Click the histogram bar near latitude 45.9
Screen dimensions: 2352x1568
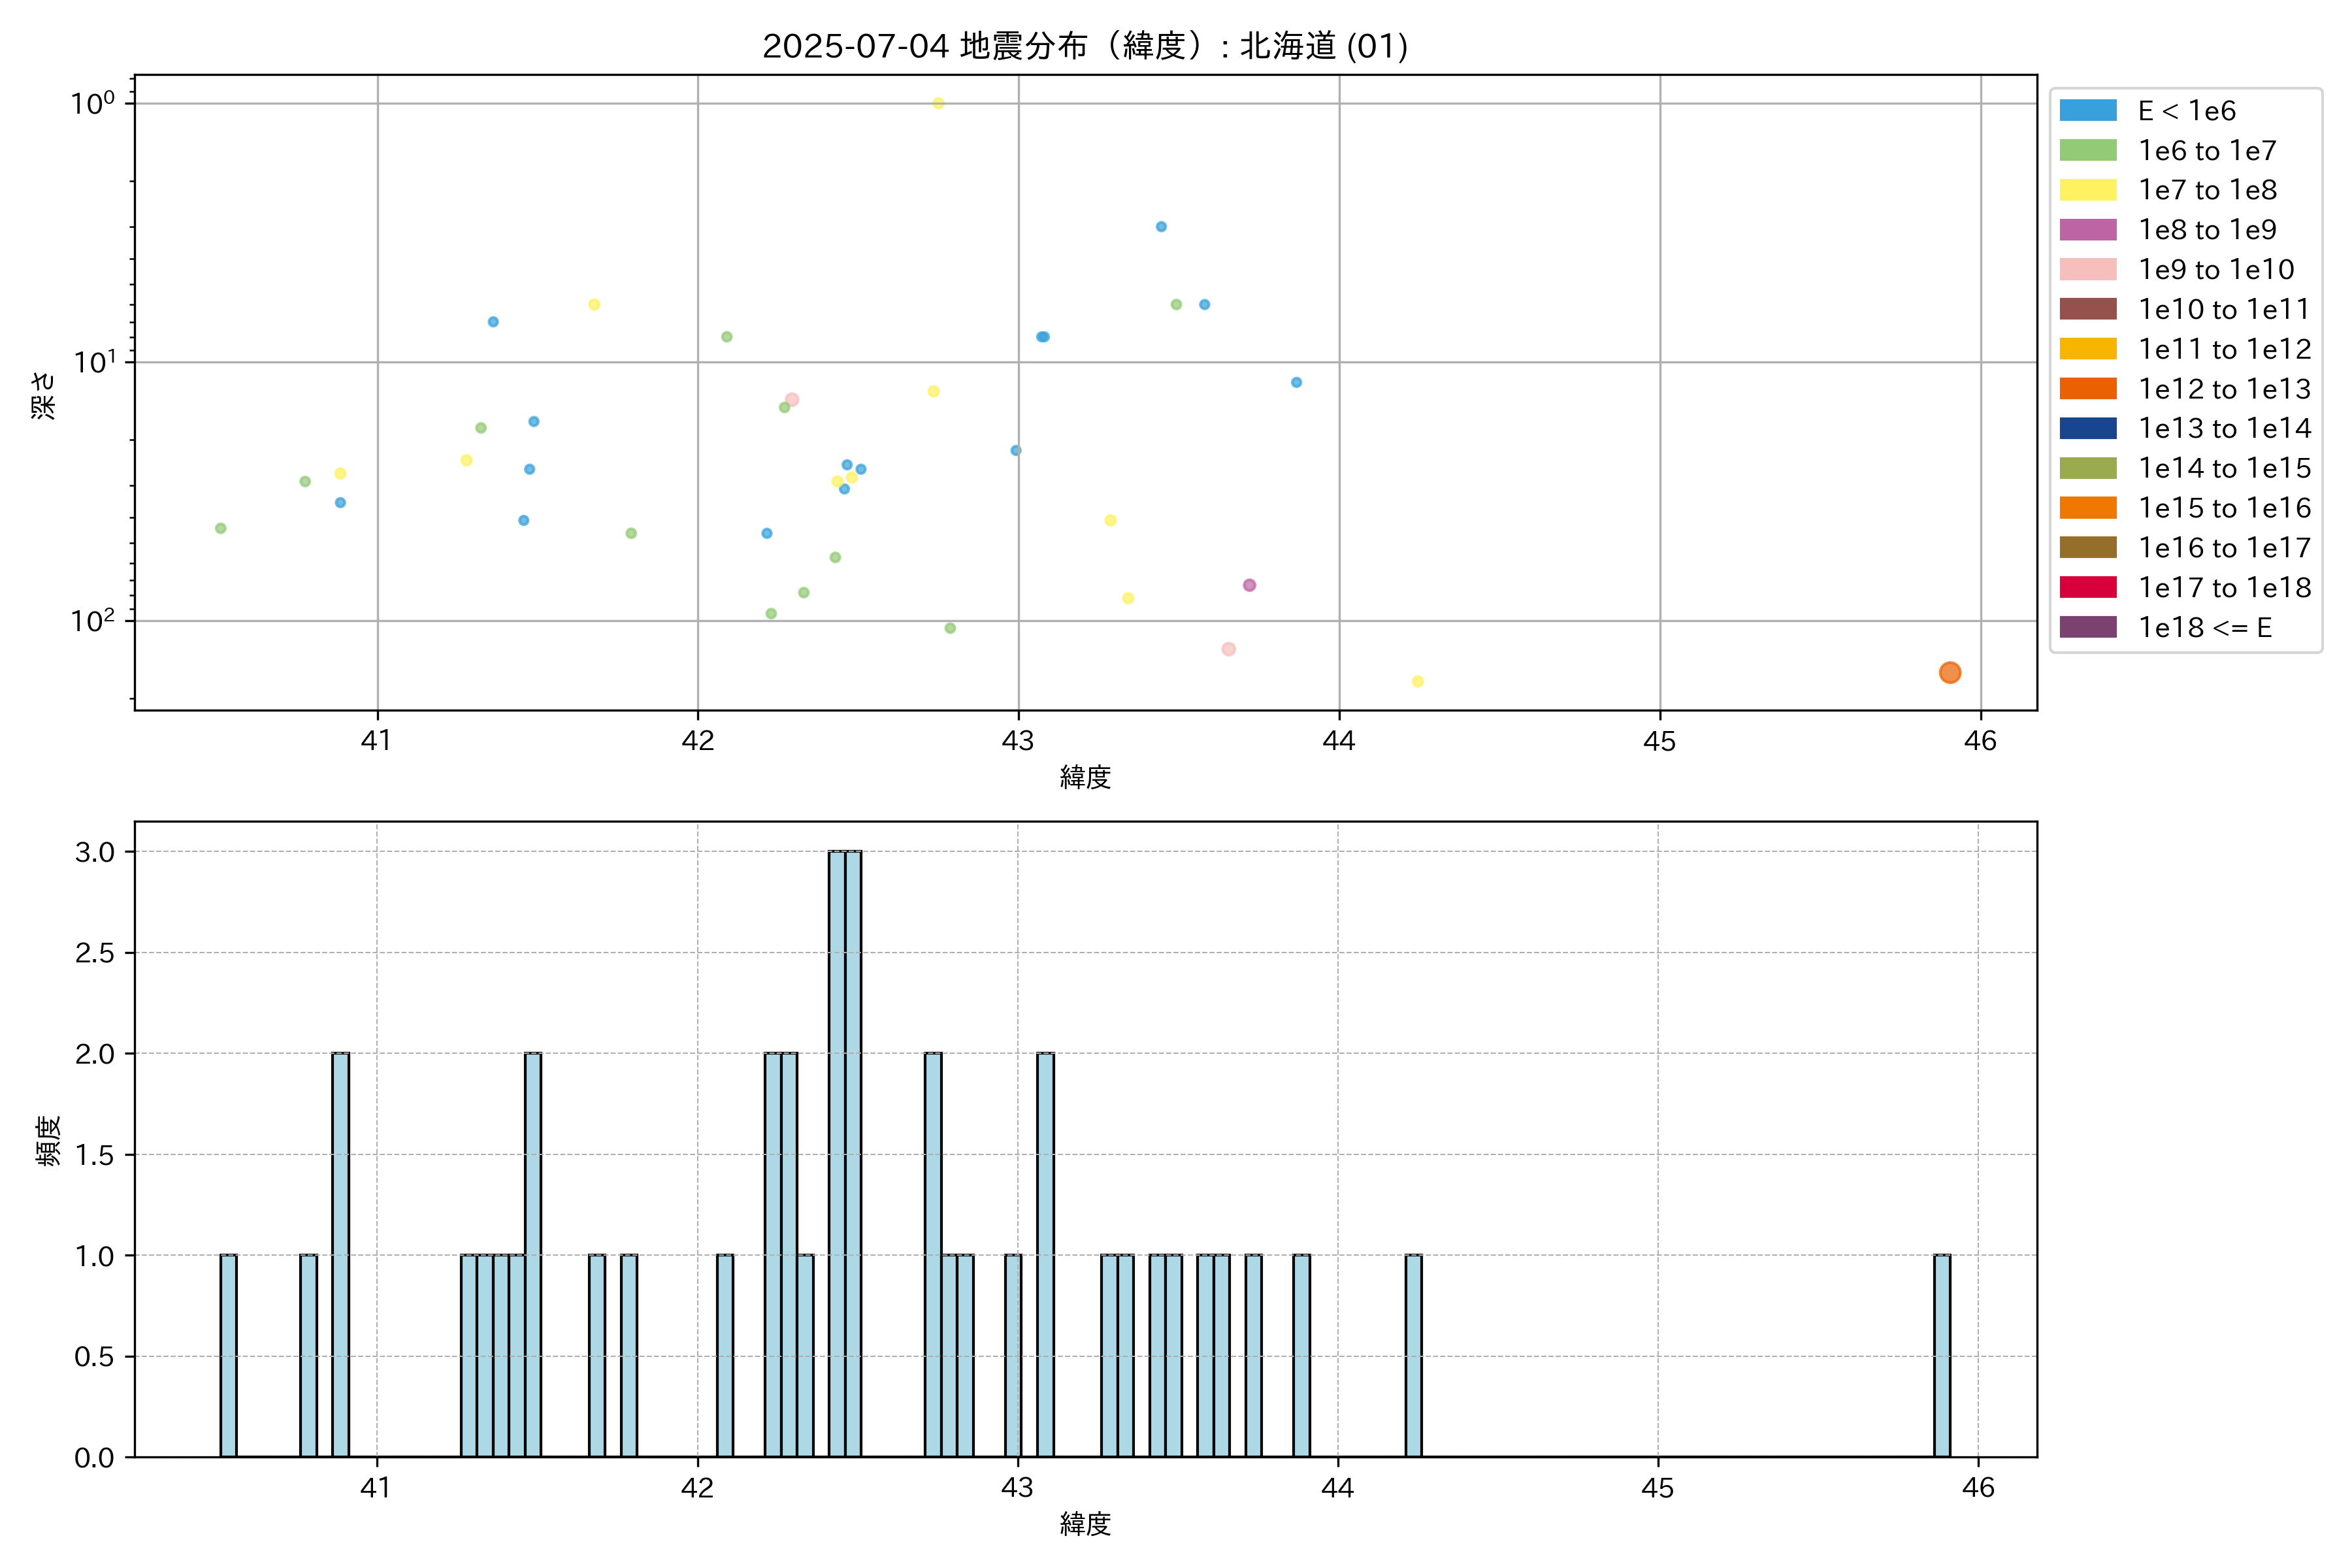(x=1941, y=1355)
